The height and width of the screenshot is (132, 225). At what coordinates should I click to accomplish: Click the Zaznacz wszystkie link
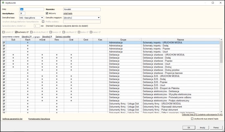point(63,37)
